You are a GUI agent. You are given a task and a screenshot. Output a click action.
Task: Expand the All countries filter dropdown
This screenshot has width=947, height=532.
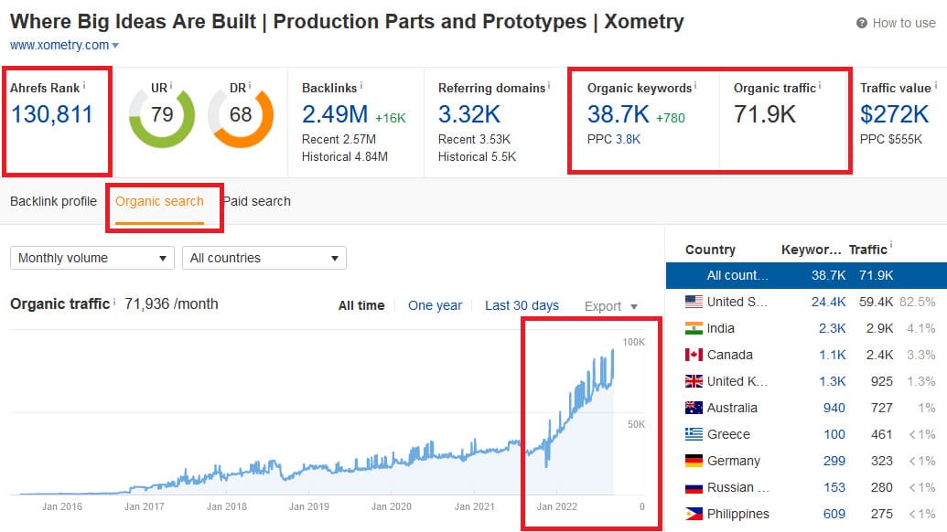[264, 258]
